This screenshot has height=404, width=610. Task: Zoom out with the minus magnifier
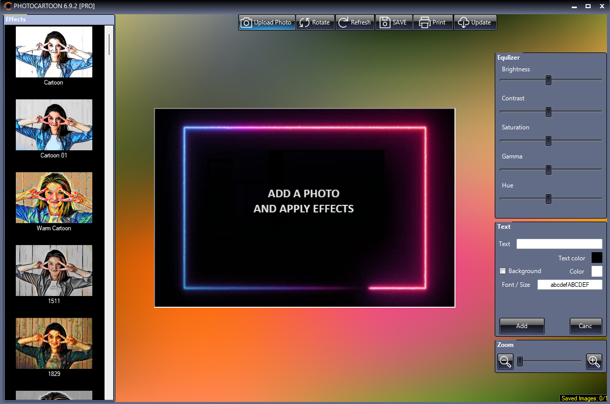coord(505,362)
